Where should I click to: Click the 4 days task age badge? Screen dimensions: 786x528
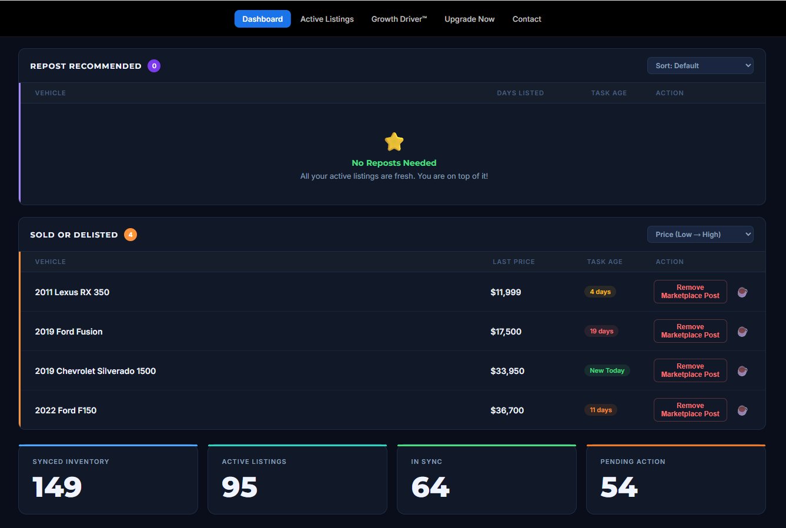coord(600,292)
